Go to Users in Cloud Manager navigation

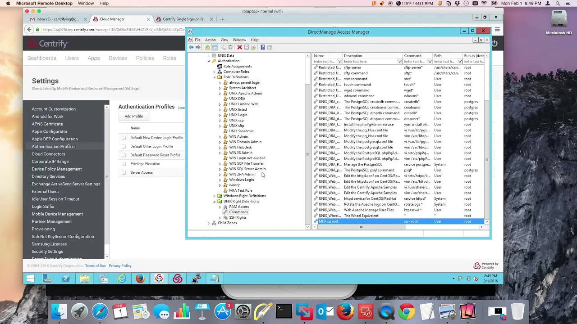click(x=72, y=58)
